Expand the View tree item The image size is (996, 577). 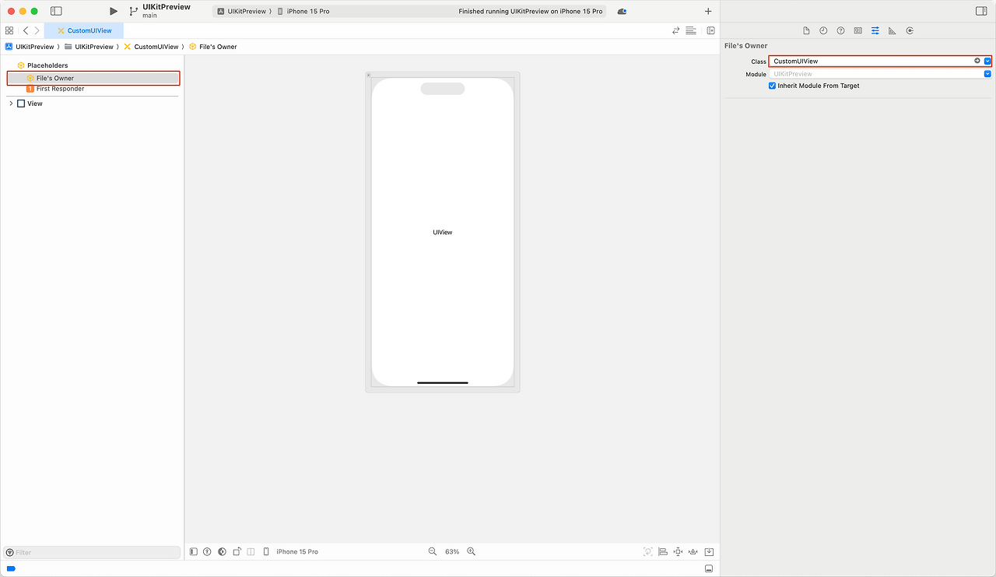click(11, 103)
